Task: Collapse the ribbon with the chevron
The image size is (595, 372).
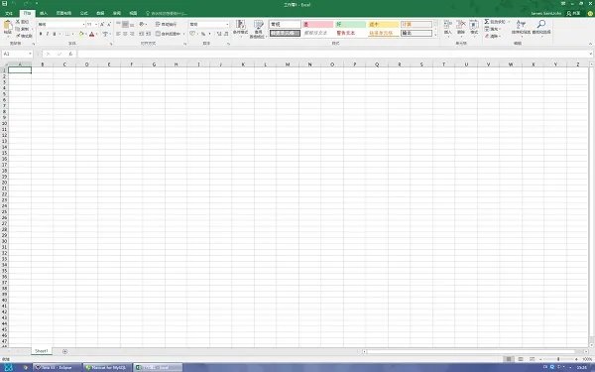Action: pos(590,44)
